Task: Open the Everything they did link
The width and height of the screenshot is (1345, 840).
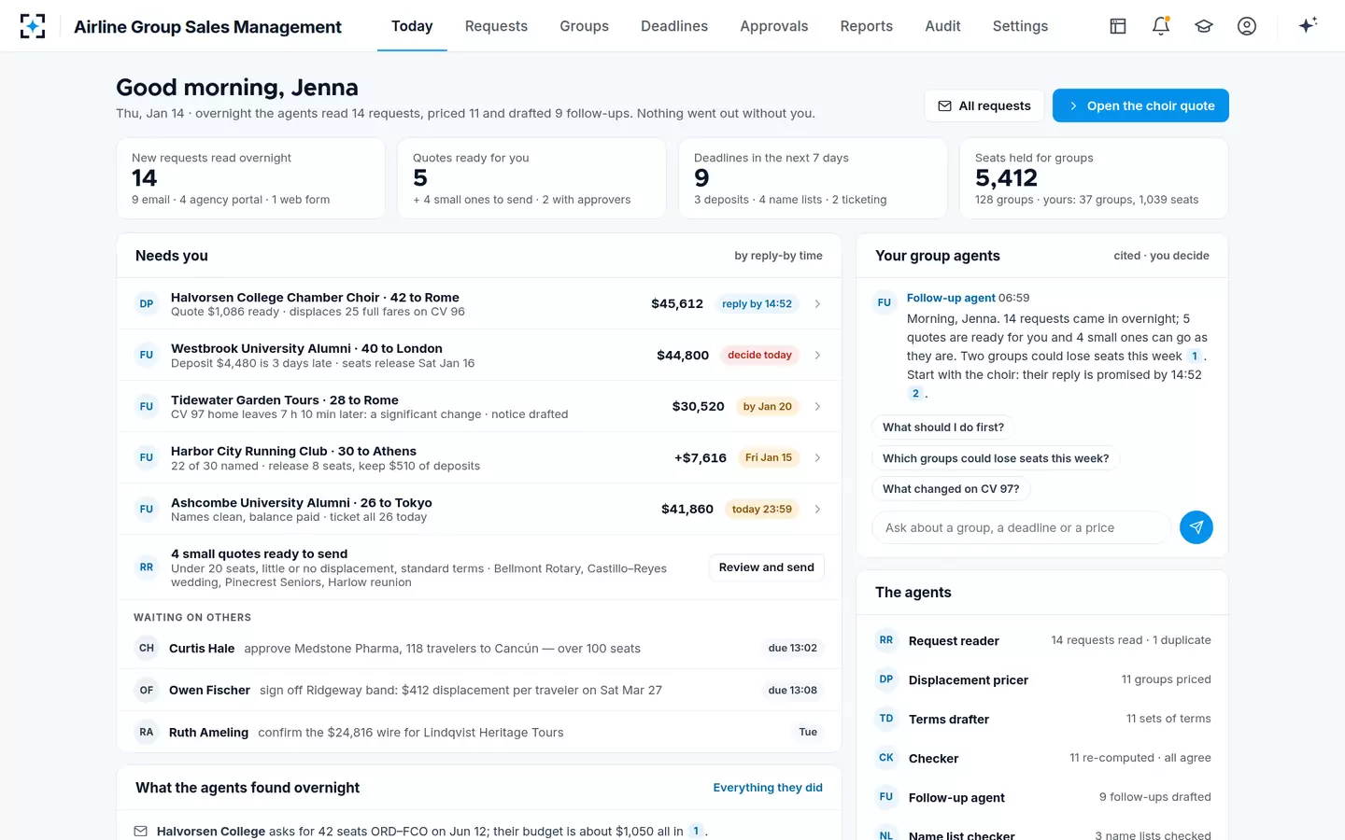Action: [x=768, y=788]
